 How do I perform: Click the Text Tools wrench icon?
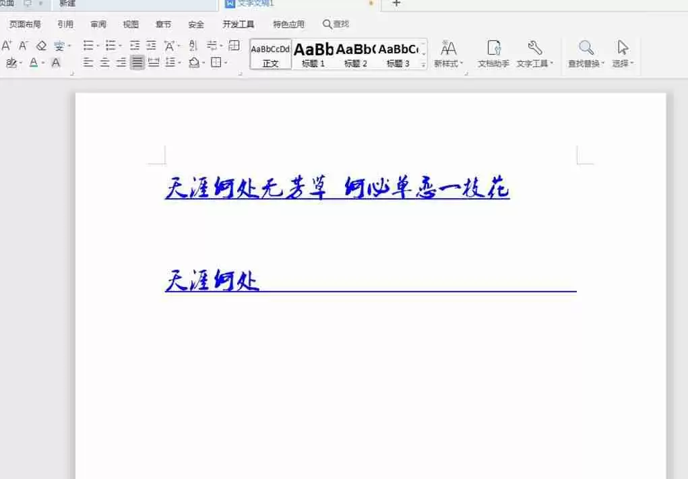[534, 49]
